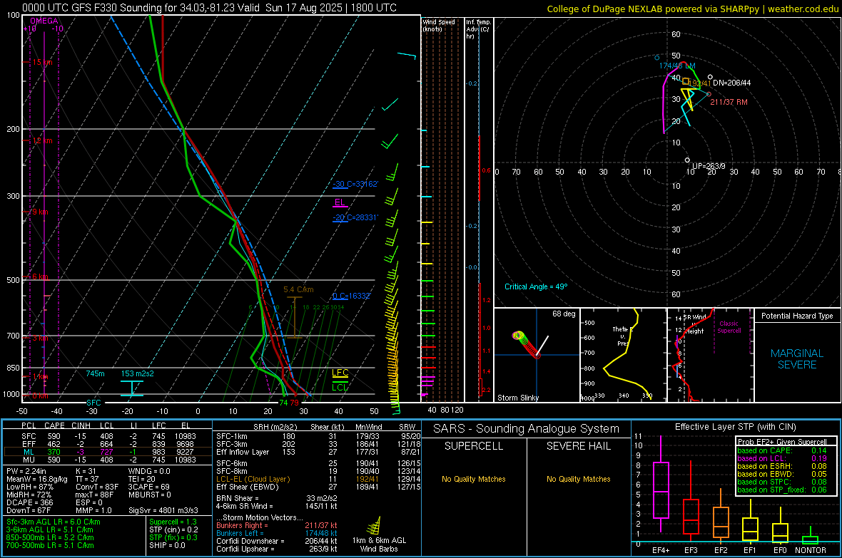Select the 700-500mb LR = 5.1 C/km line
The image size is (842, 558).
coord(50,545)
